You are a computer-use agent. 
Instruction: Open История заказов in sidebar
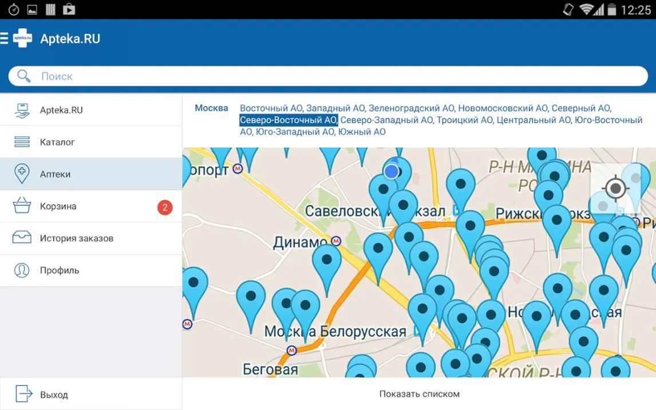pos(76,238)
